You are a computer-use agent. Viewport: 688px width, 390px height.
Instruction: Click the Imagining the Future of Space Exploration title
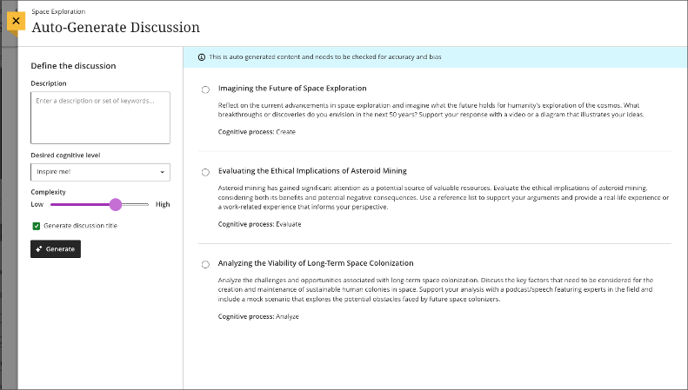[x=292, y=89]
